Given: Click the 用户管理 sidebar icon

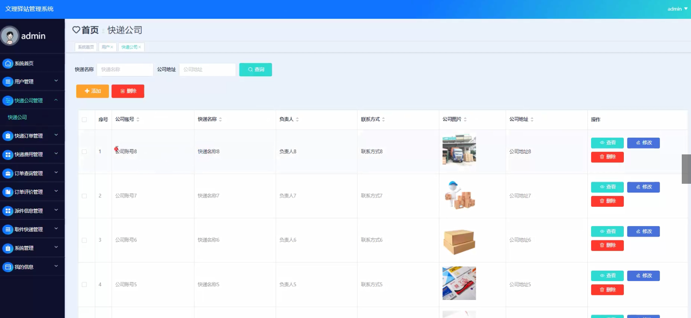Looking at the screenshot, I should click(8, 82).
